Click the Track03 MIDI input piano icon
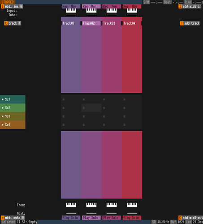 tap(112, 10)
